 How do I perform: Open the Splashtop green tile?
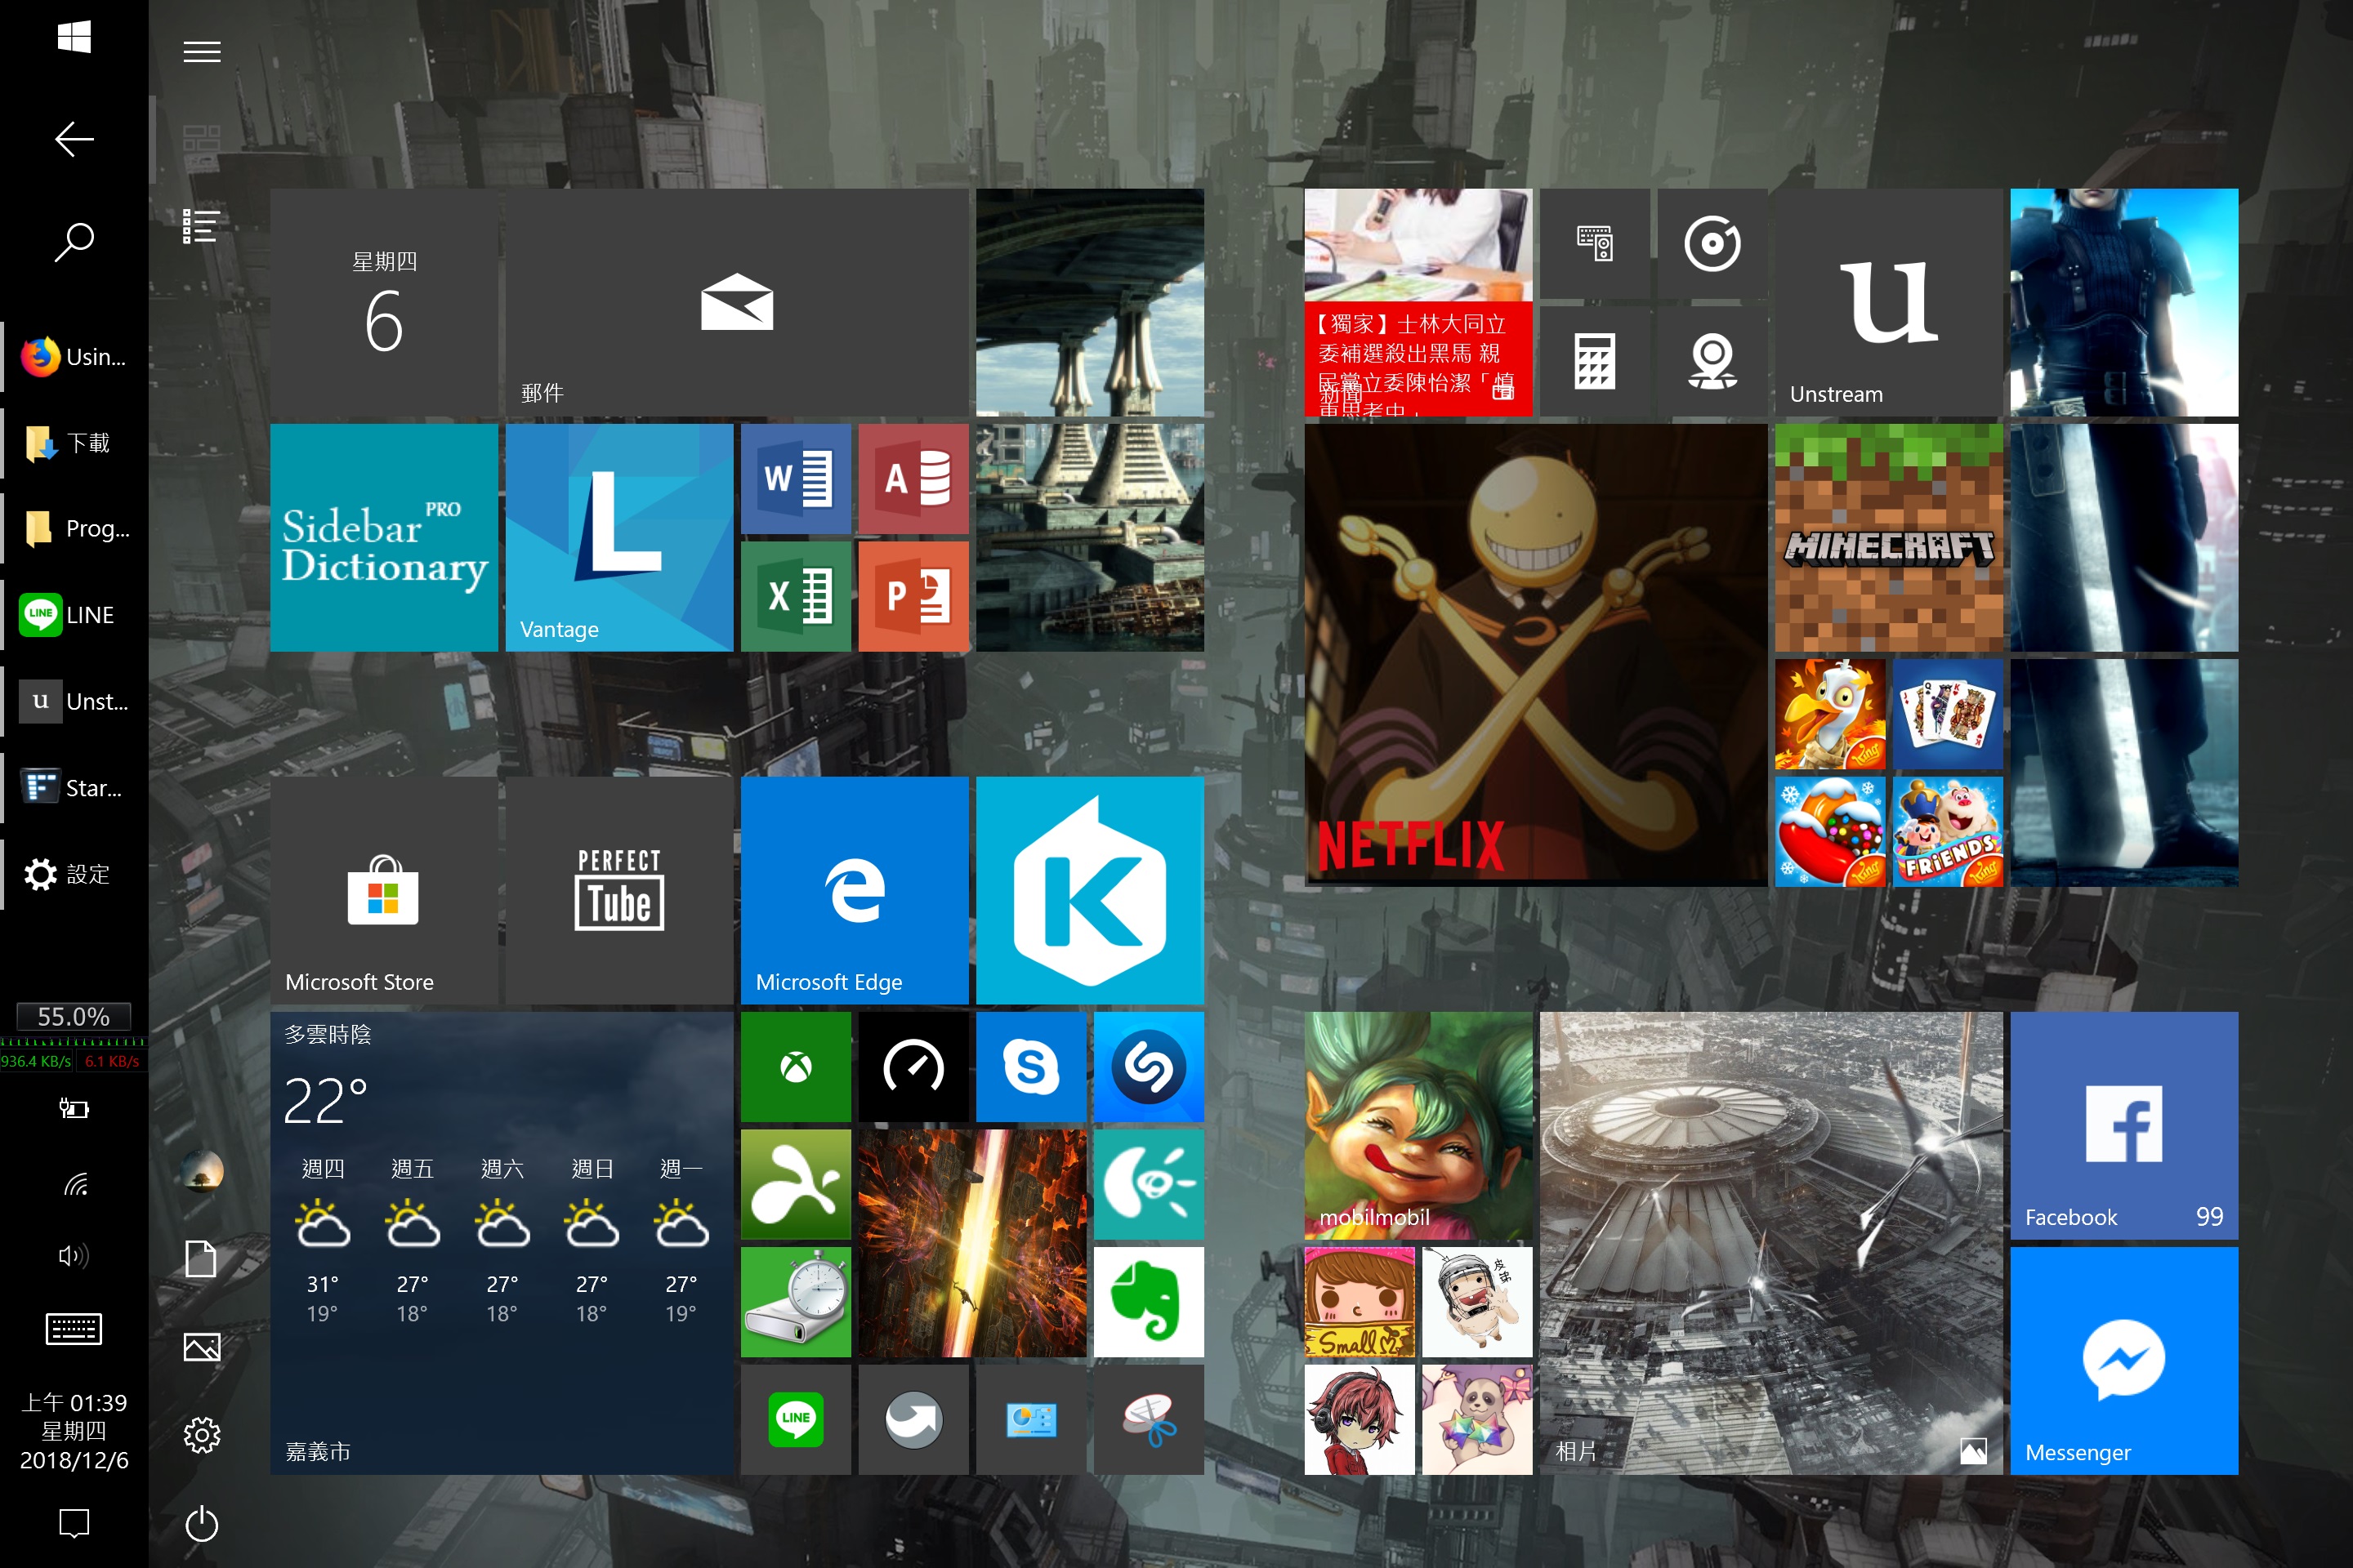point(795,1185)
